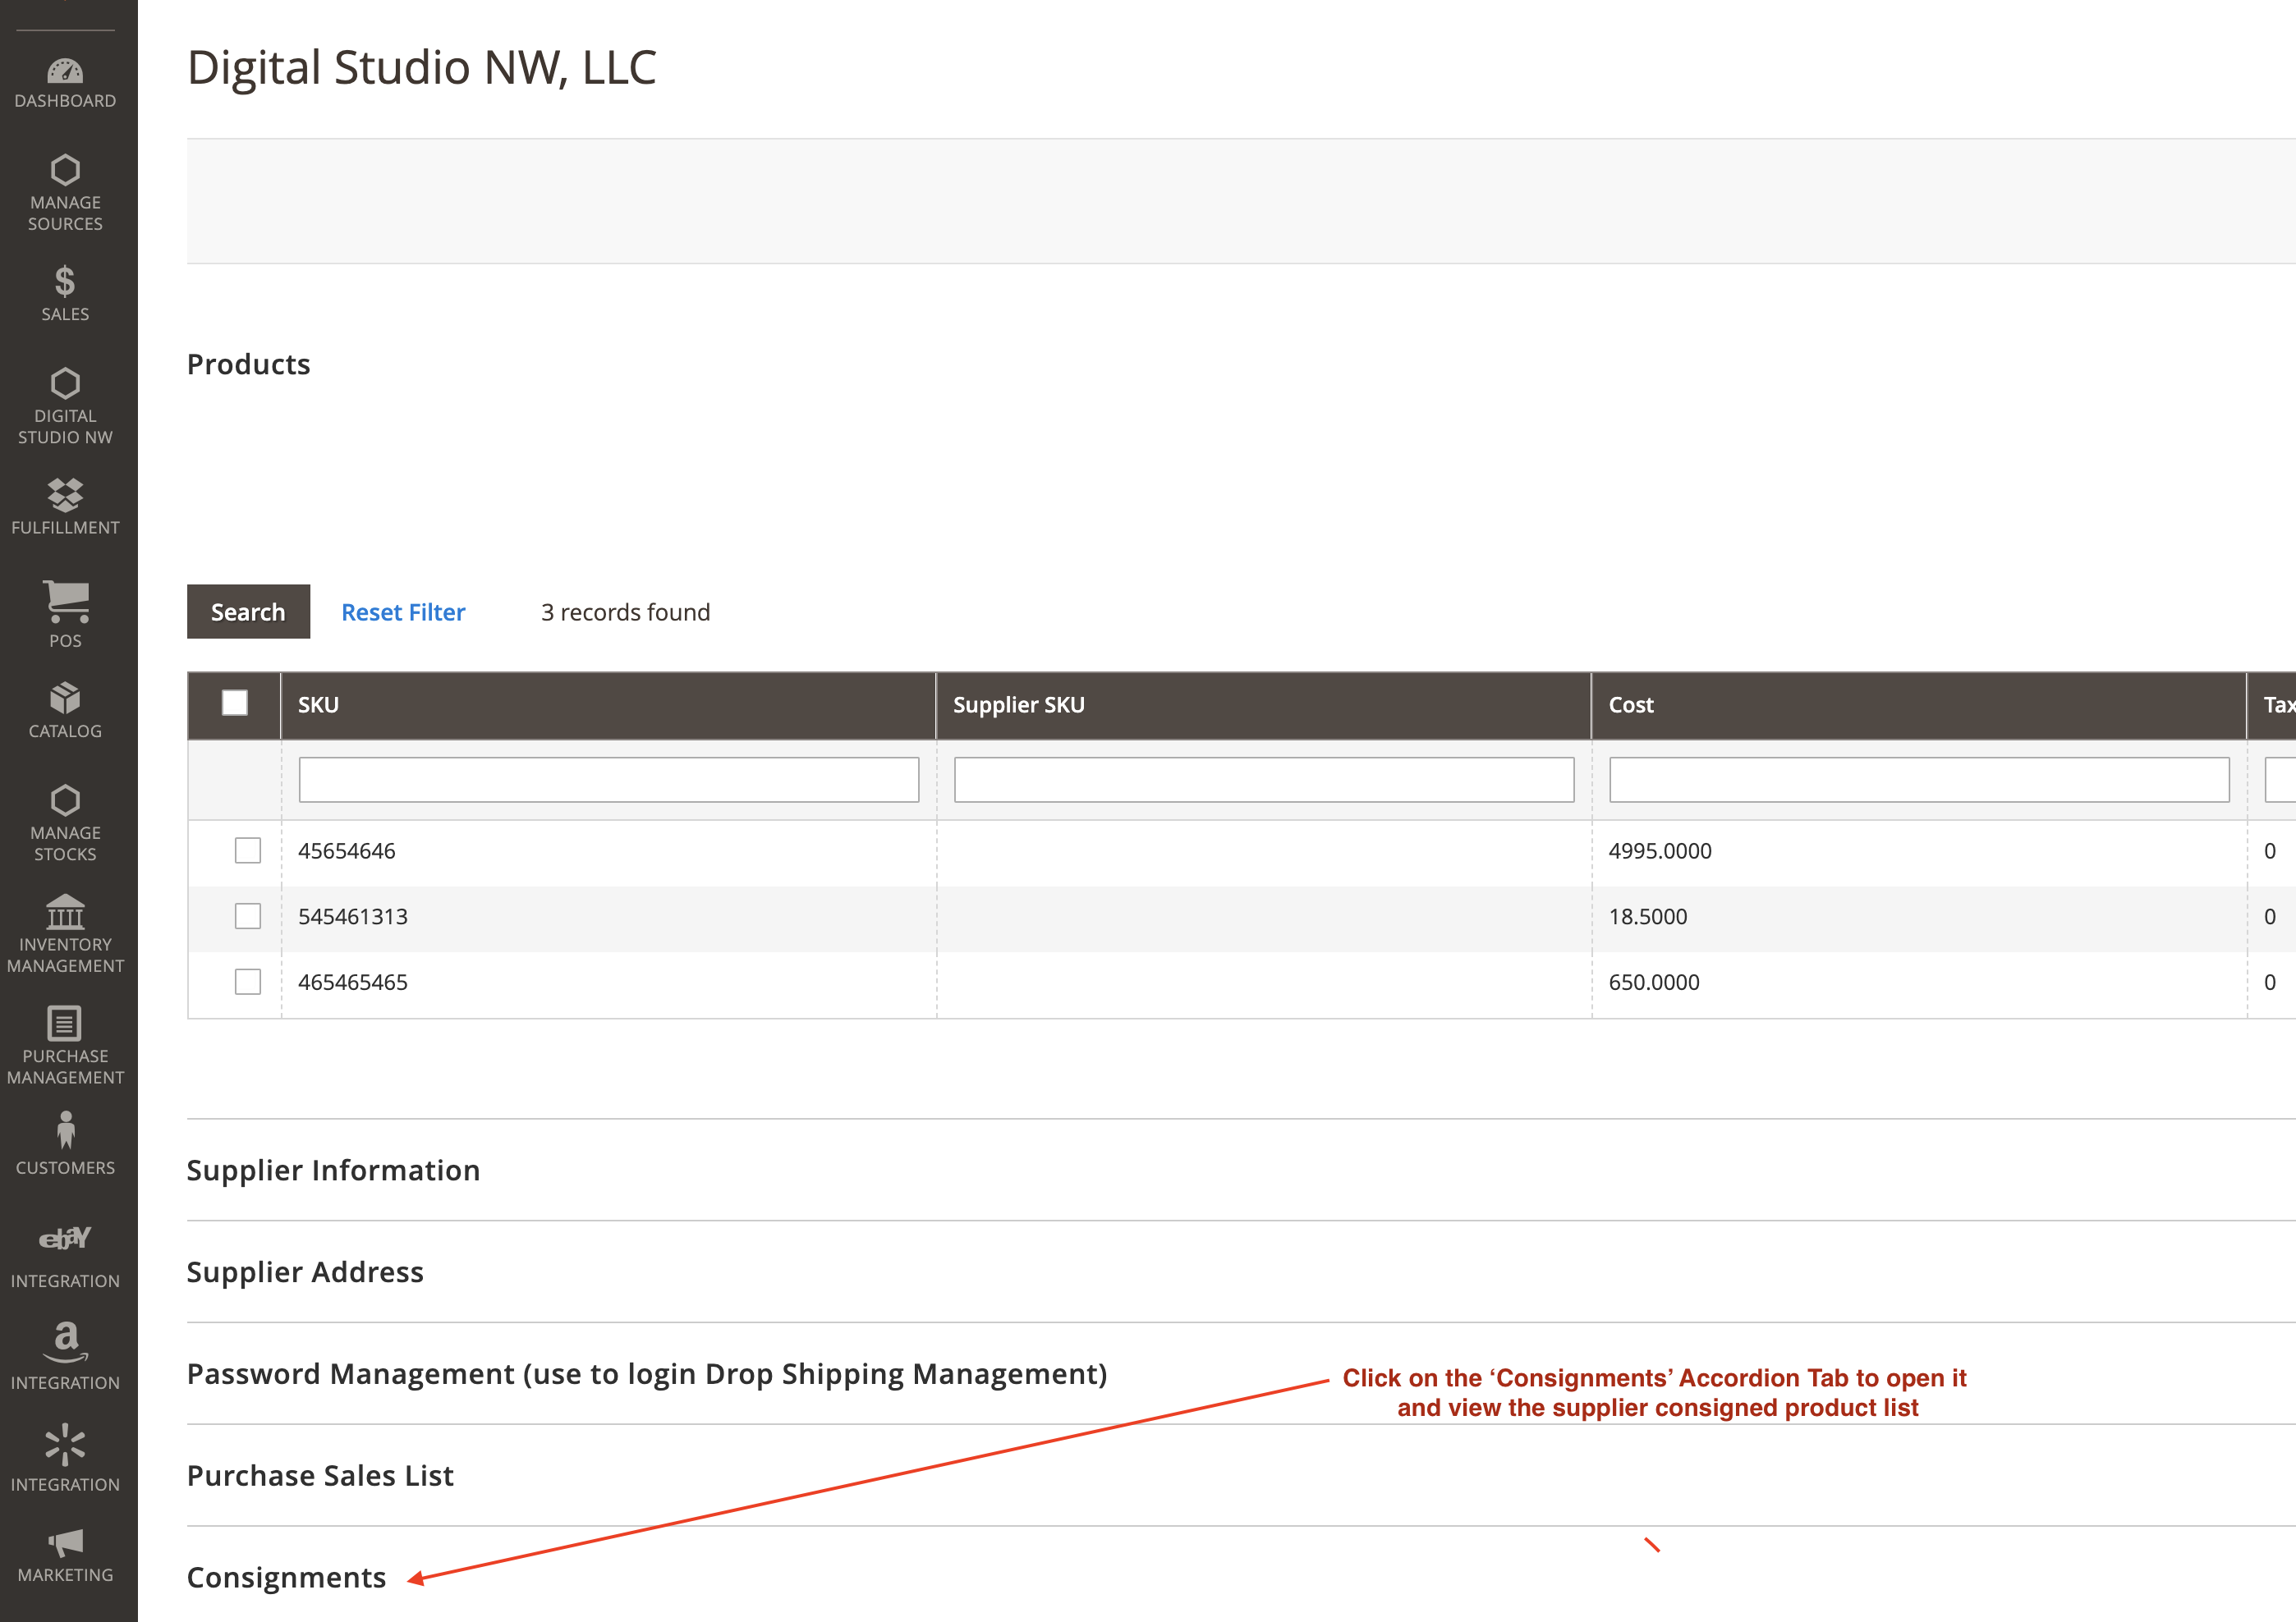Image resolution: width=2296 pixels, height=1622 pixels.
Task: Click the Marketing megaphone icon
Action: (65, 1542)
